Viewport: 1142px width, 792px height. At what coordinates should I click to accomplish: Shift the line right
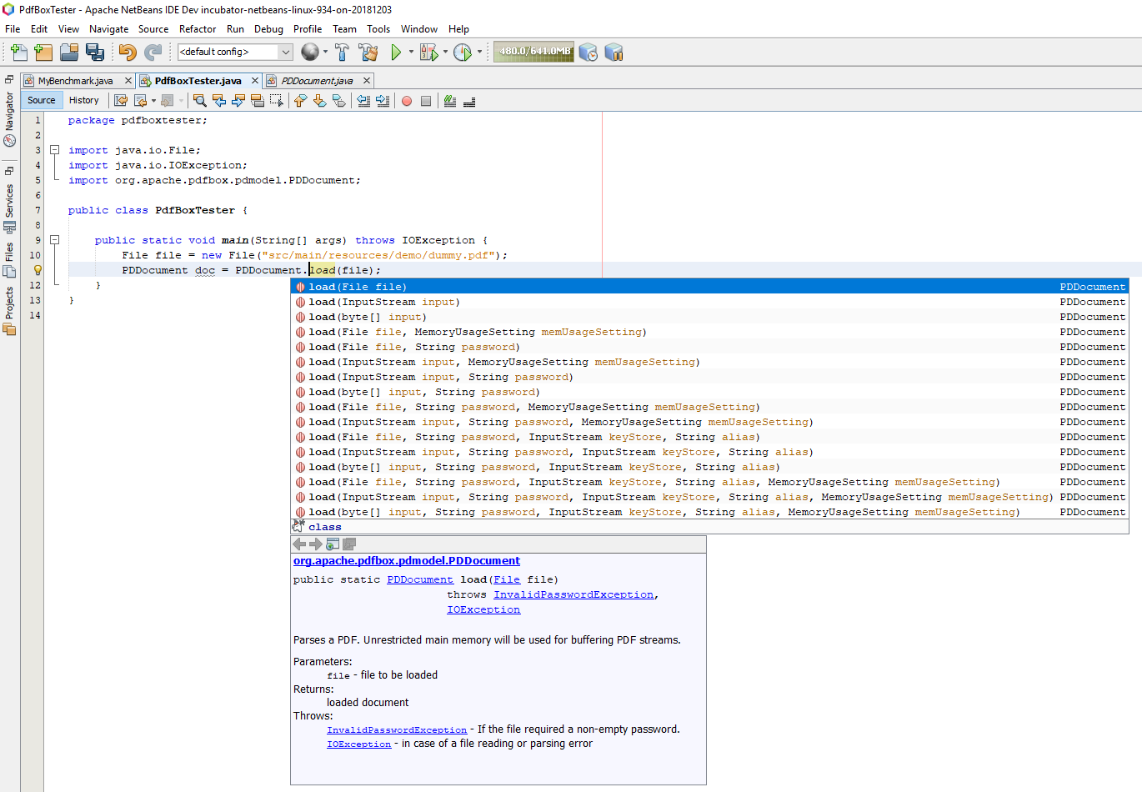383,100
